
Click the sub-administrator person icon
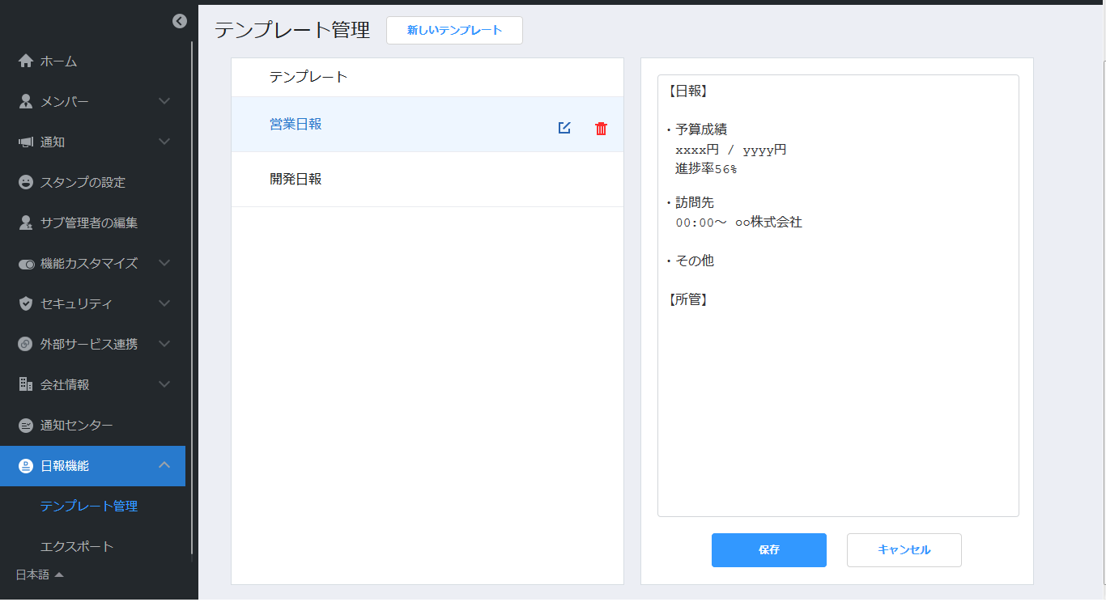coord(26,223)
